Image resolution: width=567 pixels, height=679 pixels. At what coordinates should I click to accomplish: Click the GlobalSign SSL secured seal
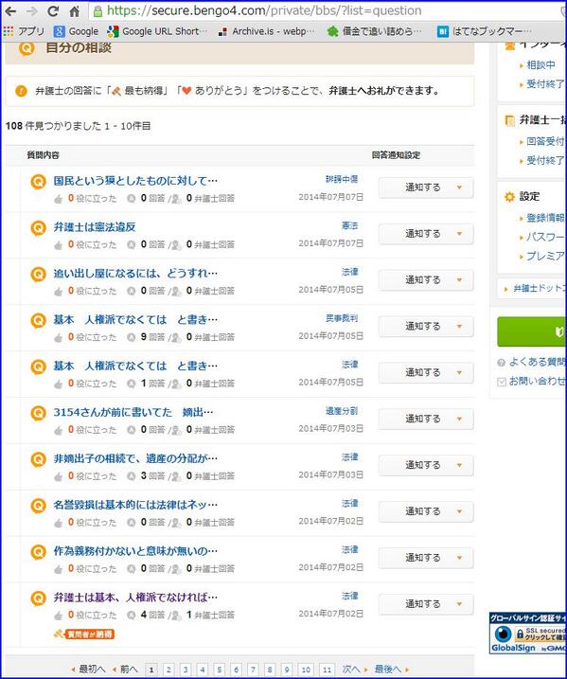point(528,634)
